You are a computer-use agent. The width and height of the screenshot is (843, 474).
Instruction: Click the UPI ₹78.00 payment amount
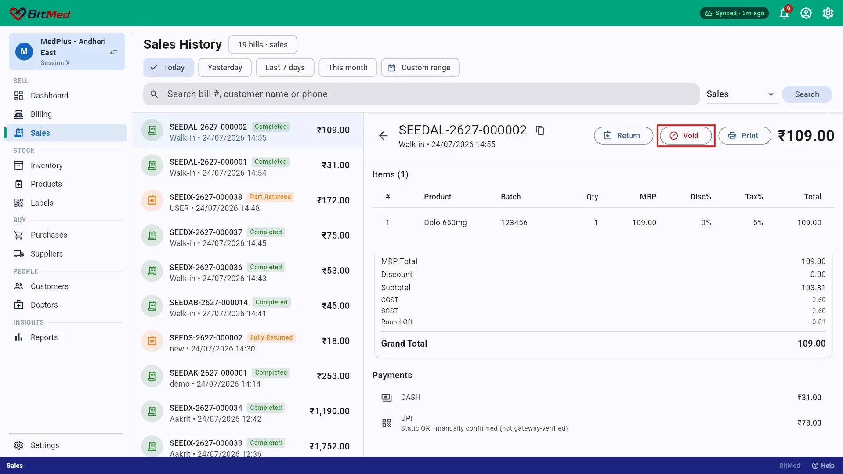[809, 423]
